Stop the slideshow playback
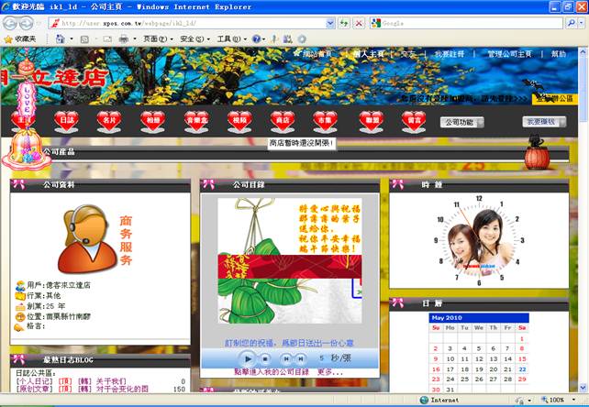The image size is (589, 407). 266,357
